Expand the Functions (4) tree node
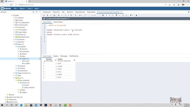The width and height of the screenshot is (190, 107). 14,34
